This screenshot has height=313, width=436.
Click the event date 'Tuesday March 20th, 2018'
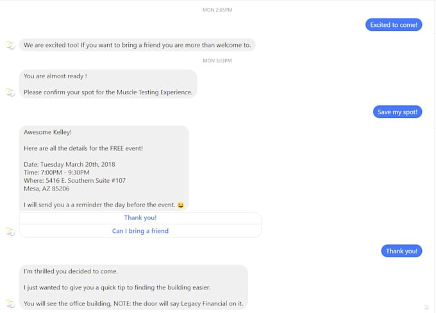[x=77, y=165]
